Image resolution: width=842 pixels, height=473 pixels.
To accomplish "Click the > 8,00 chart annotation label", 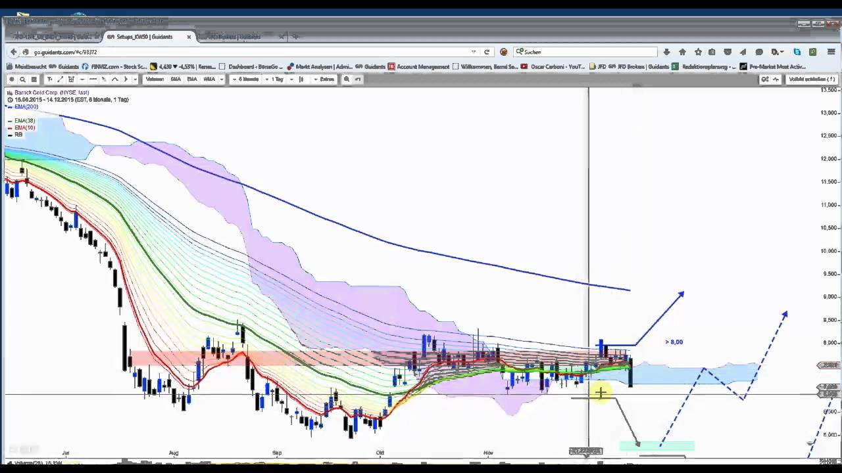I will pyautogui.click(x=674, y=342).
